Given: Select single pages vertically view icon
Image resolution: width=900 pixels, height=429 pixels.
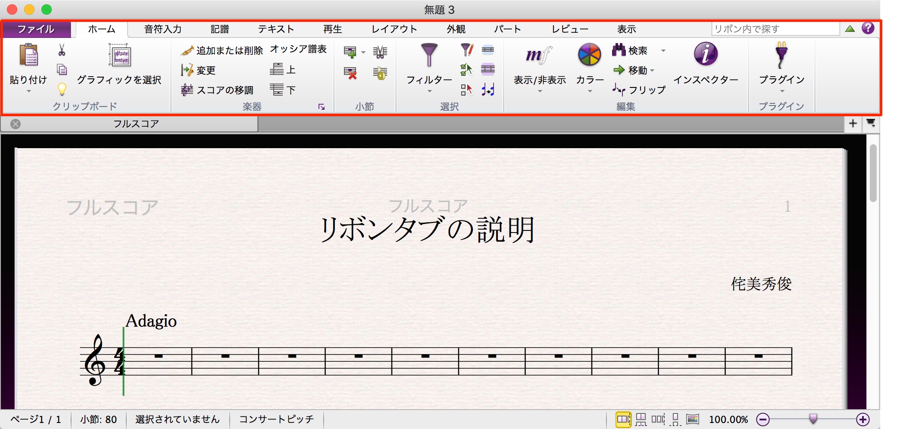Looking at the screenshot, I should (x=675, y=419).
